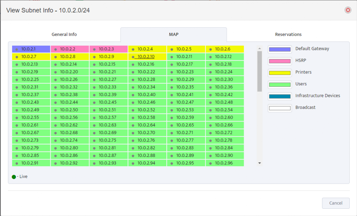This screenshot has width=357, height=216.
Task: Click the Infrastructure Devices blue legend swatch
Action: click(x=279, y=96)
